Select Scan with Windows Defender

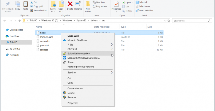(x=83, y=58)
